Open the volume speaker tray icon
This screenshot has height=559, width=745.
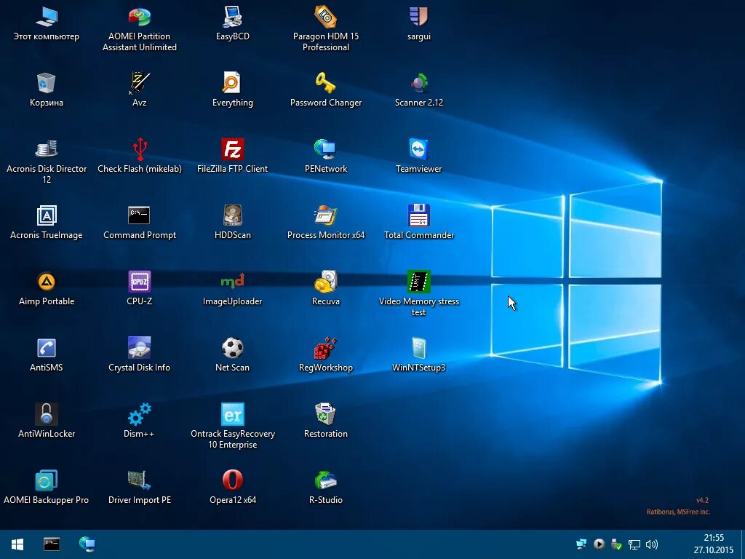click(x=652, y=544)
